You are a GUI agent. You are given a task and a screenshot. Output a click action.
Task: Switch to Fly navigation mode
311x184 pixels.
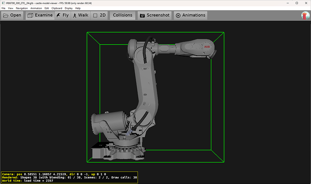[63, 15]
